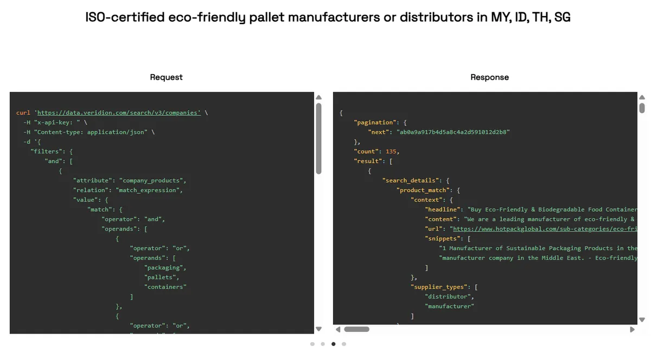Click the "match" key in request

pos(100,210)
